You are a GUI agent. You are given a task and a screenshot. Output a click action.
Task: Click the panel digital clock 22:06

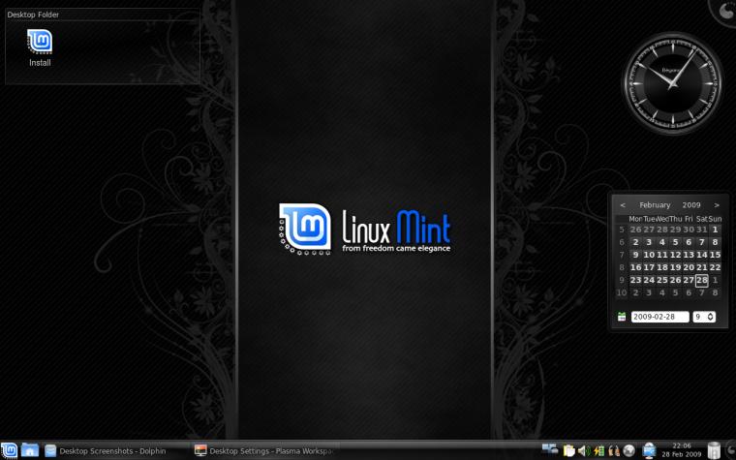coord(682,450)
